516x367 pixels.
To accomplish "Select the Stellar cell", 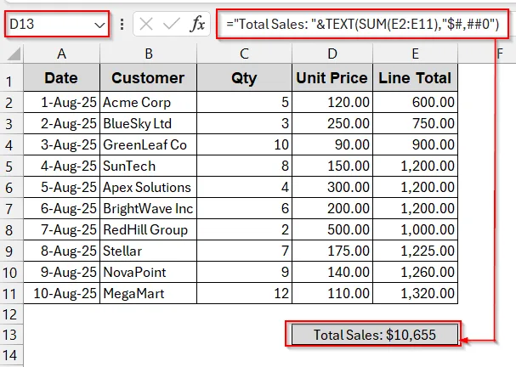I will coord(149,251).
